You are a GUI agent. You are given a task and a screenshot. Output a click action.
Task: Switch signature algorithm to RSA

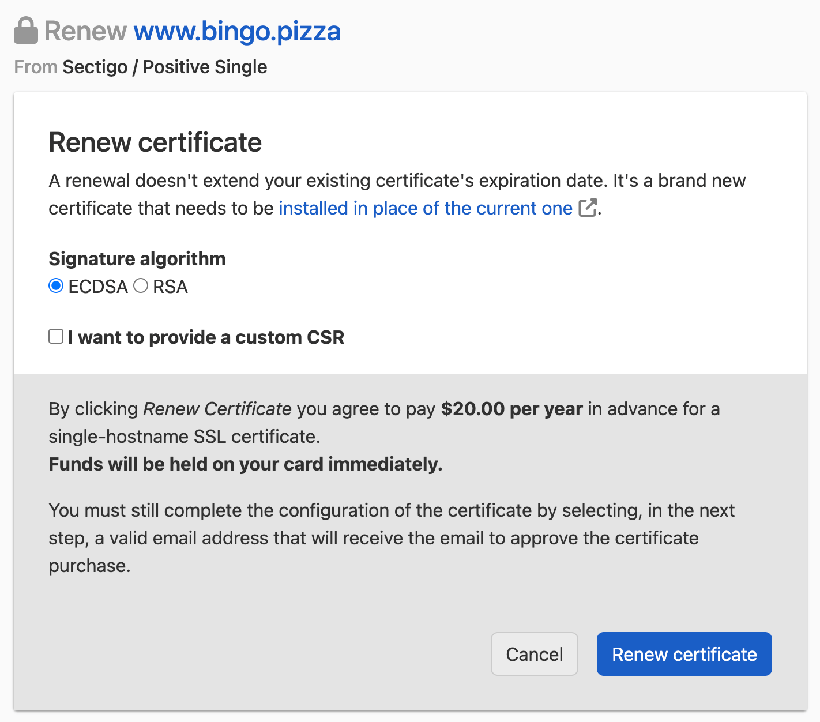[140, 285]
